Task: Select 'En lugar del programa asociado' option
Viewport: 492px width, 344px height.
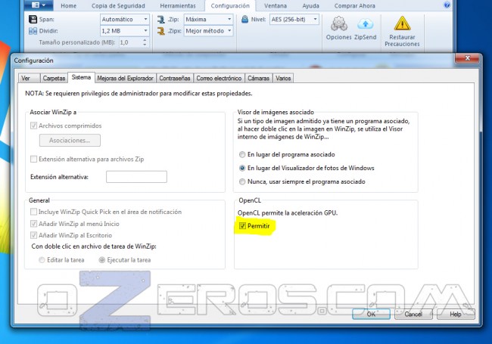Action: click(242, 153)
